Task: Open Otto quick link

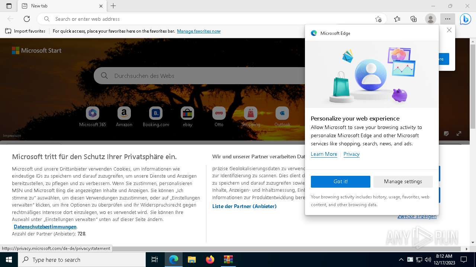Action: coord(219,117)
